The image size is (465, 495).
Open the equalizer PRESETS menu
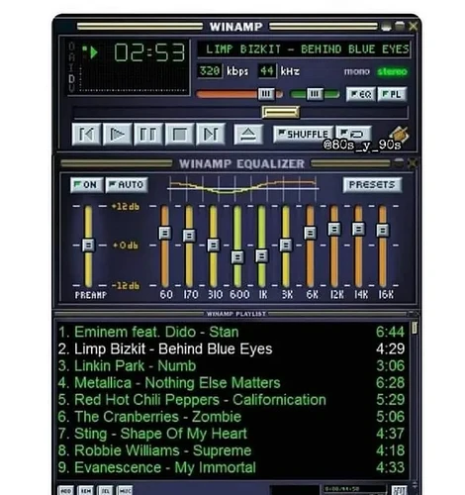point(372,184)
